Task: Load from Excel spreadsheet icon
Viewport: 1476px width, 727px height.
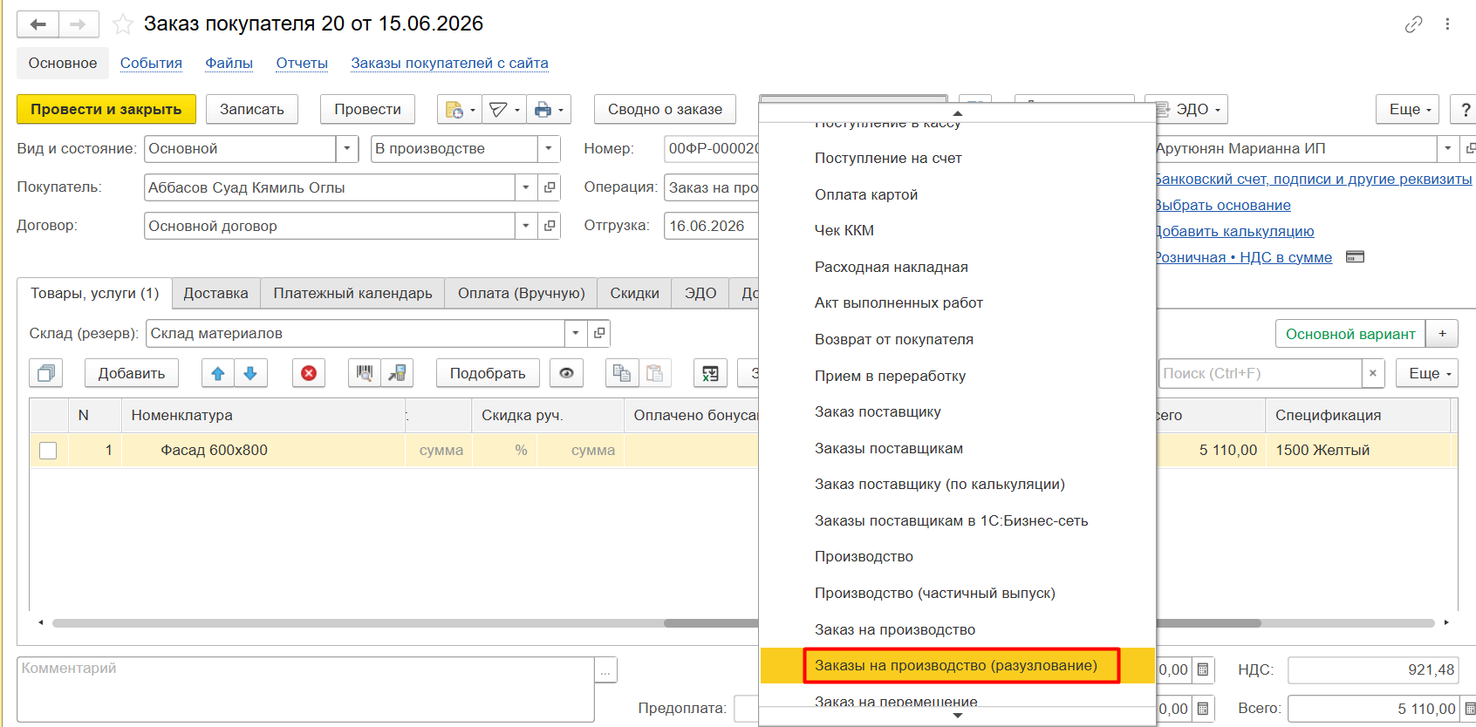Action: click(x=710, y=373)
